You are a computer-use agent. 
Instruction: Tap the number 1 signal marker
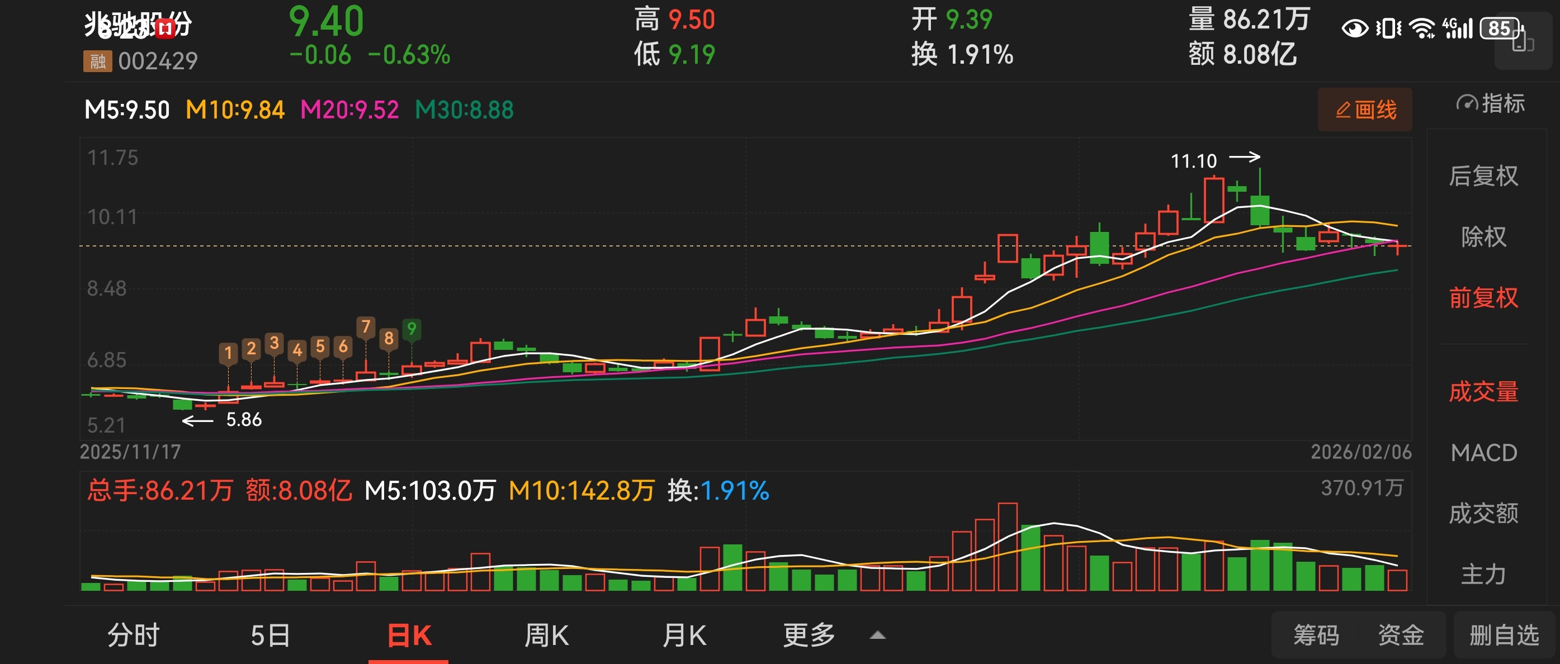point(228,353)
